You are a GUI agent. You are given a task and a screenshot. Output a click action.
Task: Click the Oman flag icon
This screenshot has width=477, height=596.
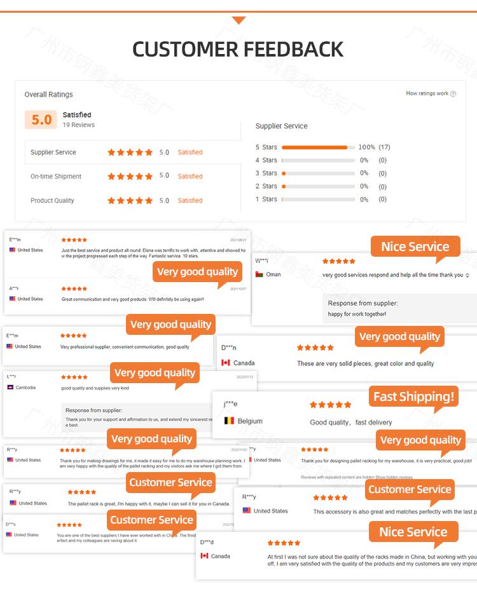[x=259, y=274]
